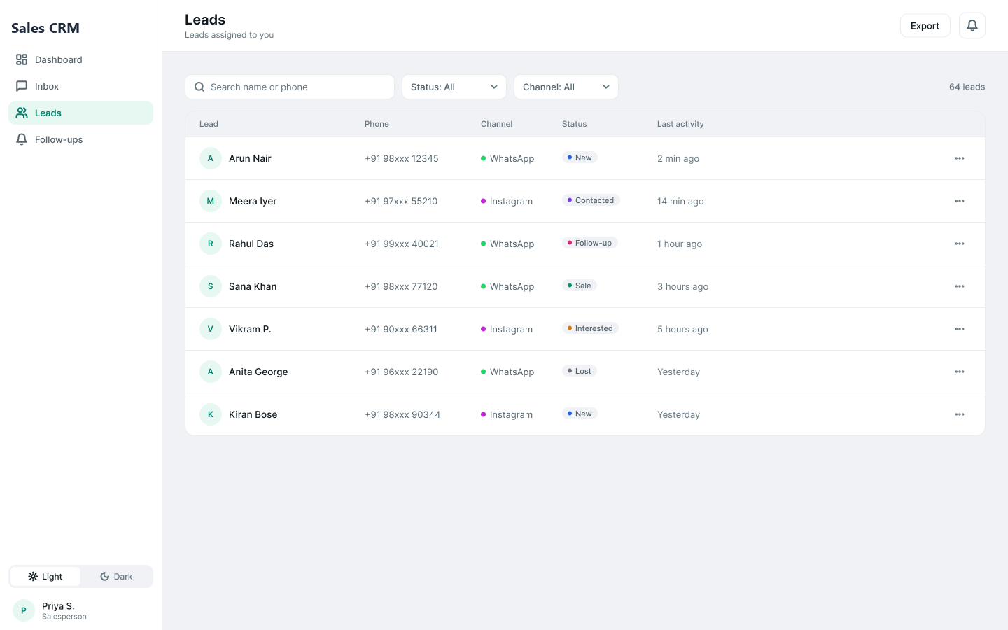
Task: Open row actions menu for Vikram P.
Action: click(x=960, y=329)
